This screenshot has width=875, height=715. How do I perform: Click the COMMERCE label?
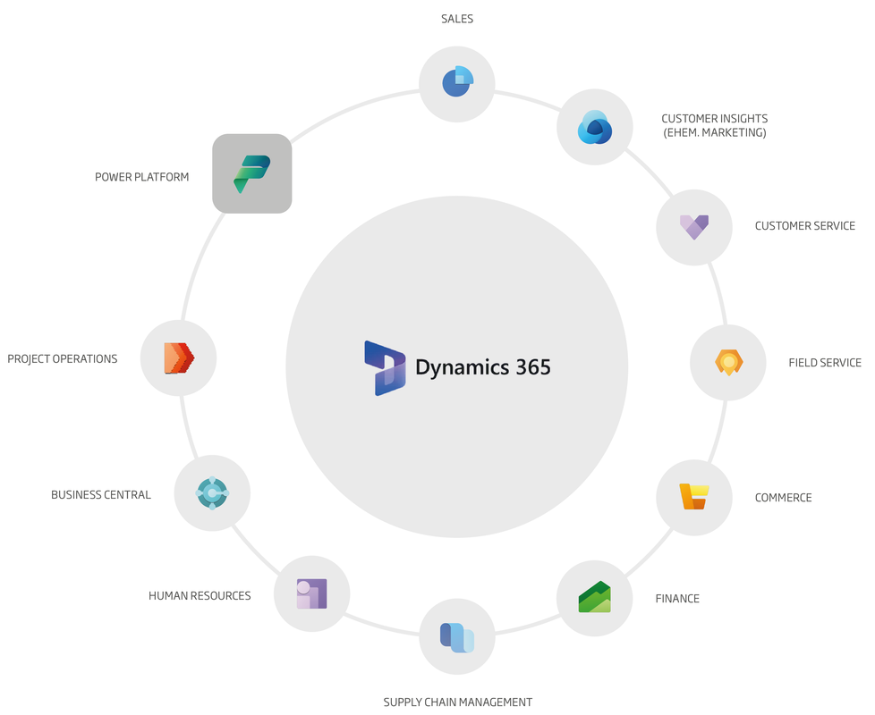coord(783,498)
